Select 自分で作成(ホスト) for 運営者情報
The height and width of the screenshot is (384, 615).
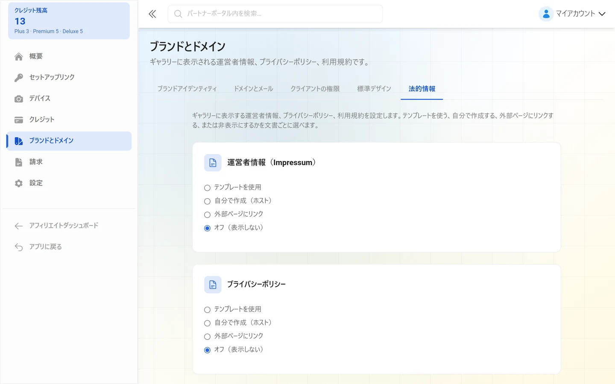pyautogui.click(x=207, y=201)
